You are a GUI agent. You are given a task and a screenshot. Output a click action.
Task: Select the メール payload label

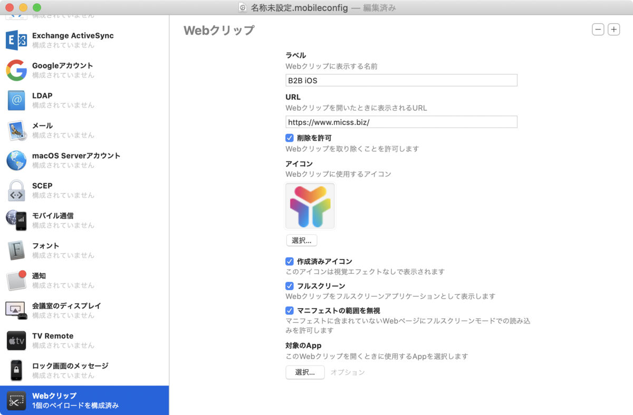[43, 125]
